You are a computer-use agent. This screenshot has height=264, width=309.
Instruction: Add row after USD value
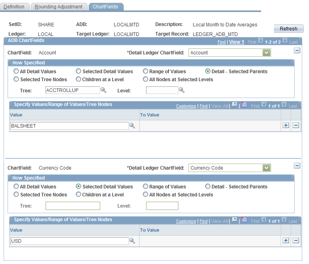(x=286, y=240)
